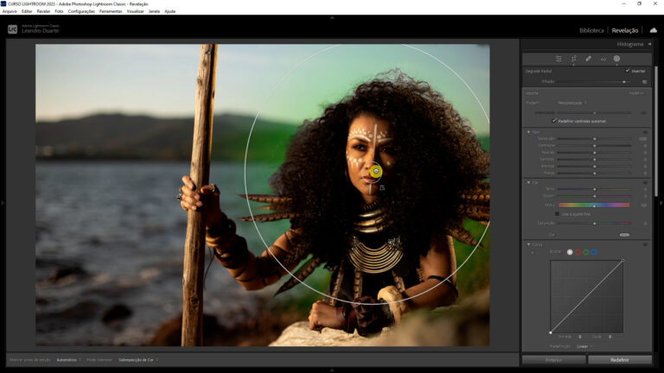Switch to the Biblioteca module
The height and width of the screenshot is (373, 664).
(x=592, y=30)
